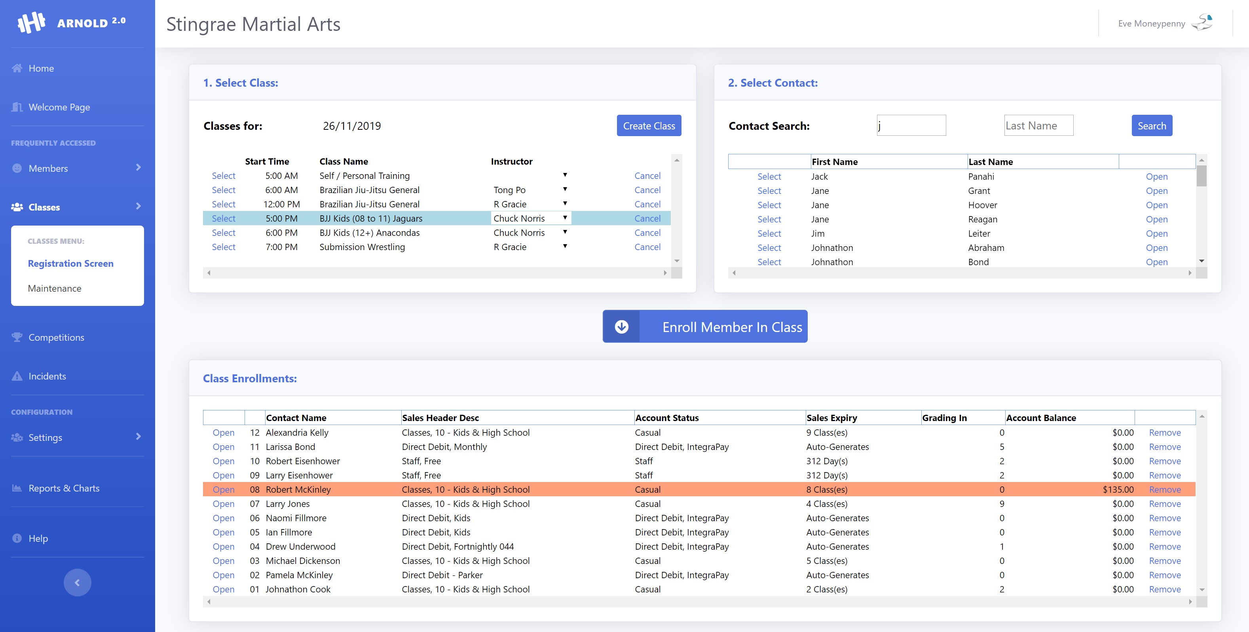Collapse the sidebar with round arrow button
This screenshot has width=1249, height=632.
77,583
